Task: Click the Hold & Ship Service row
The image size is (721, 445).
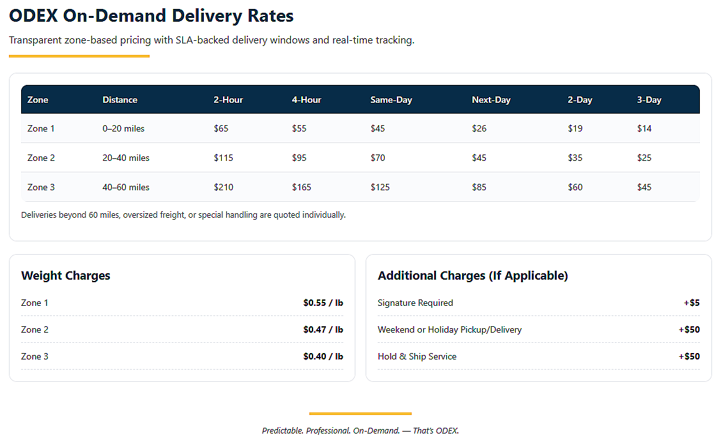Action: (x=538, y=356)
